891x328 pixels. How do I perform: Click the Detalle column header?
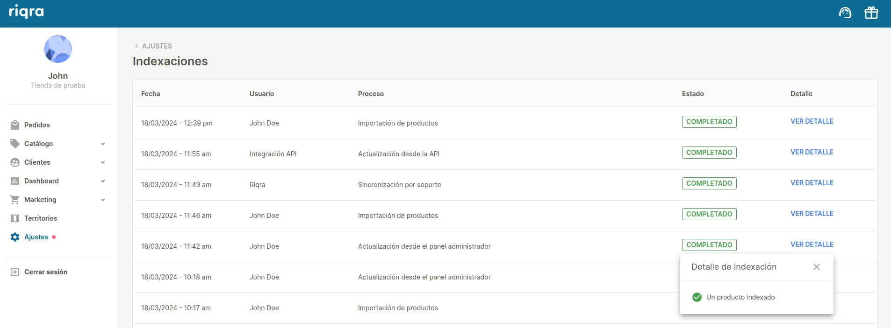pyautogui.click(x=801, y=94)
